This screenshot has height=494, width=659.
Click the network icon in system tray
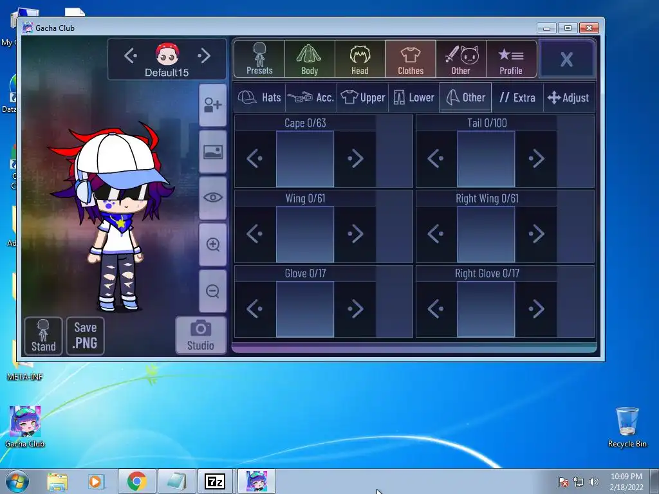pos(579,482)
